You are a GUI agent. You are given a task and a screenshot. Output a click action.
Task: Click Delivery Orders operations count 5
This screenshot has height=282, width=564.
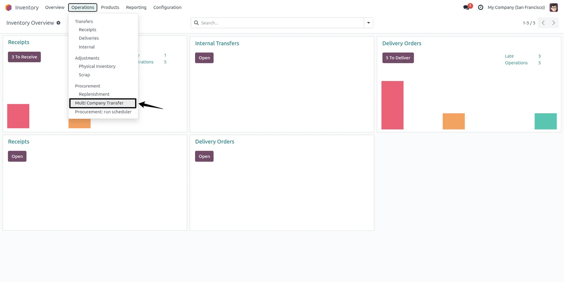(539, 63)
